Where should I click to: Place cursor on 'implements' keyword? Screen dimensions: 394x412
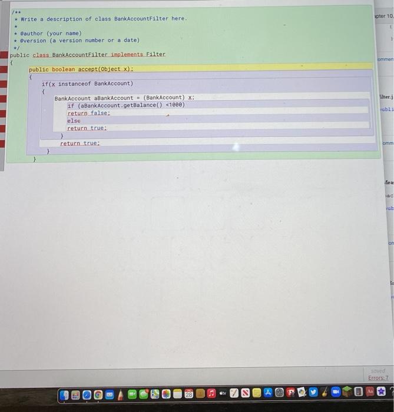point(127,54)
